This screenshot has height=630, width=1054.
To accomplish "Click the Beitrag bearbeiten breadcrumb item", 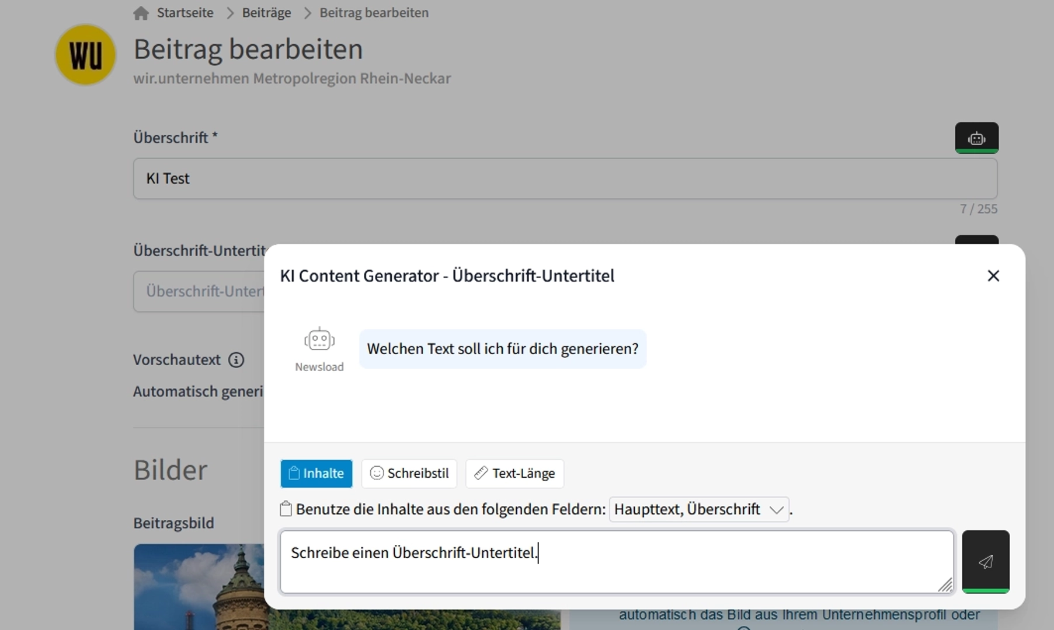I will [x=374, y=13].
